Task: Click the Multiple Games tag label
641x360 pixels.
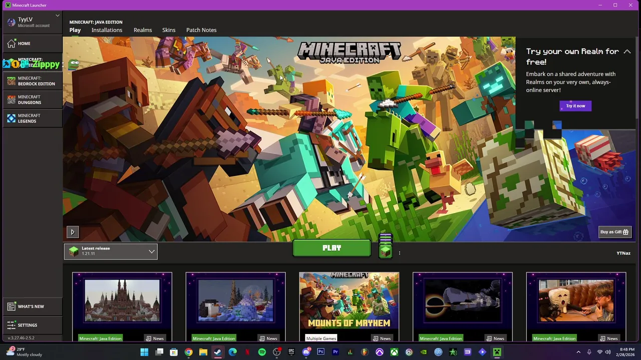Action: (321, 338)
